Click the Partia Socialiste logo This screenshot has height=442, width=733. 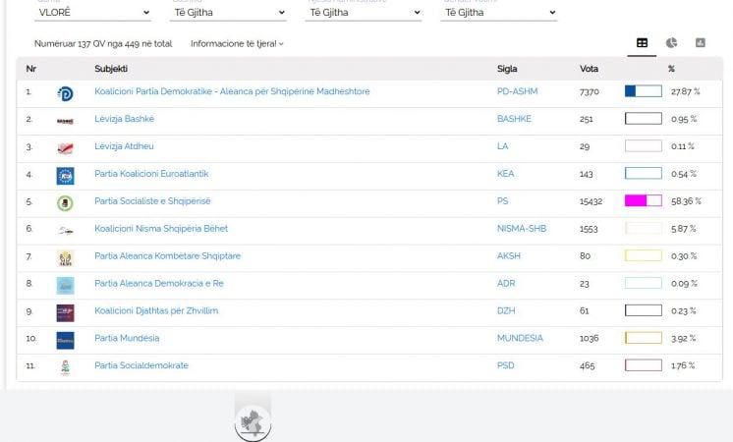point(65,203)
